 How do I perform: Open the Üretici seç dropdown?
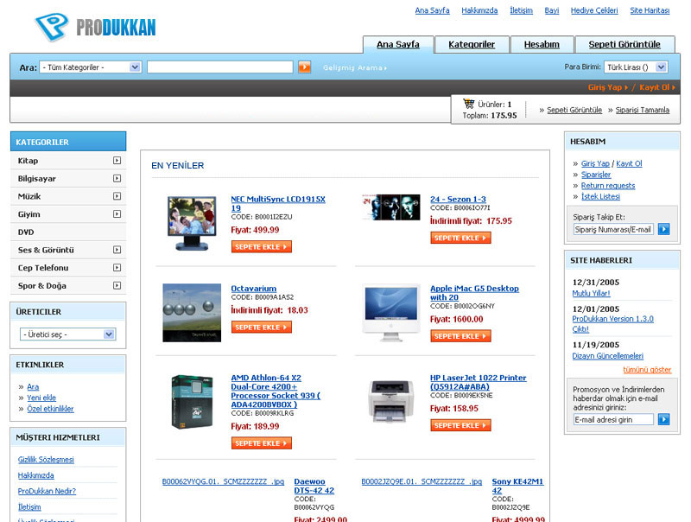[68, 334]
